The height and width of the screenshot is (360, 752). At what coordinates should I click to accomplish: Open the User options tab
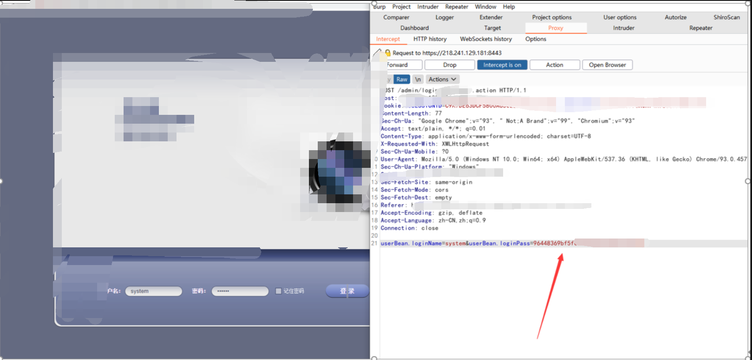pos(620,17)
